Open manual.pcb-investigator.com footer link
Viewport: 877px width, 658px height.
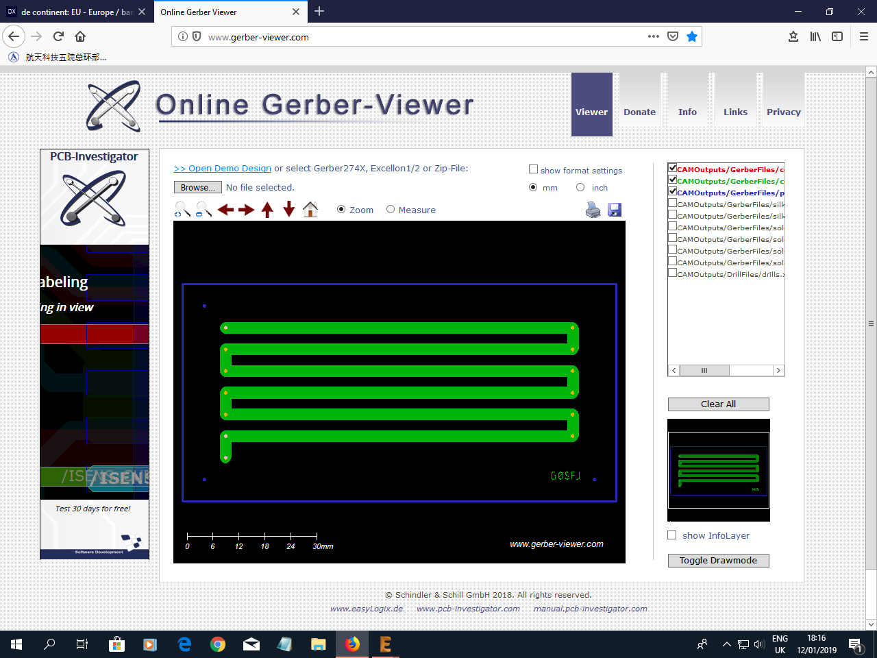point(591,609)
